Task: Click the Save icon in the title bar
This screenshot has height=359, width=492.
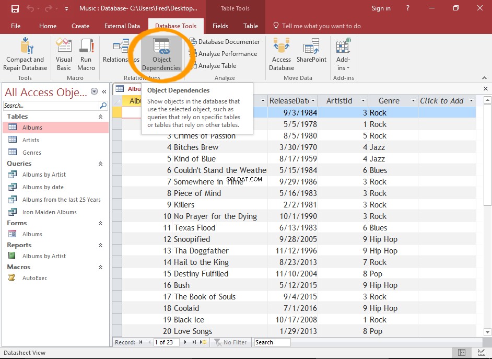Action: click(15, 8)
